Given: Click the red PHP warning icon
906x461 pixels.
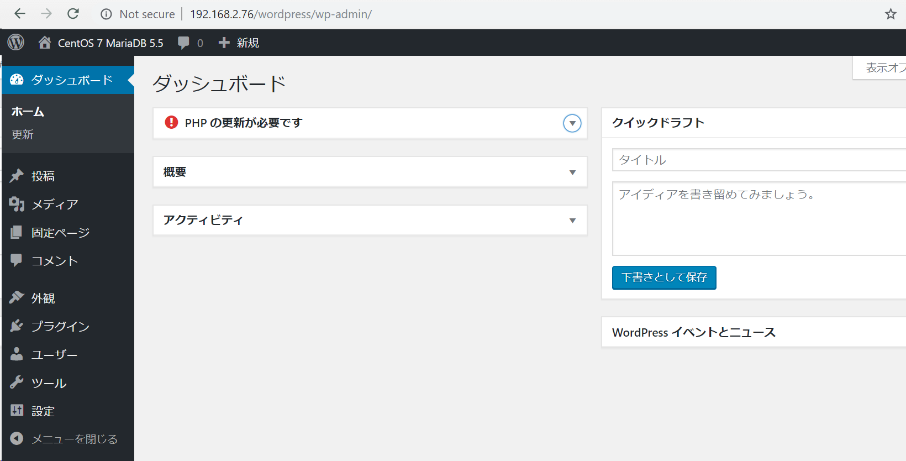Looking at the screenshot, I should pyautogui.click(x=171, y=122).
